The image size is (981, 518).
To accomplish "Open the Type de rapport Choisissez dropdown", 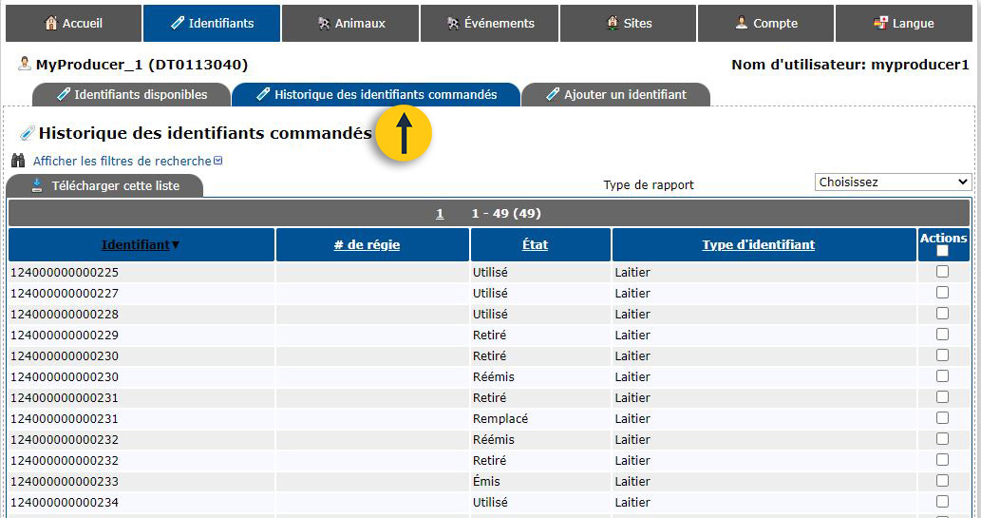I will [x=893, y=182].
